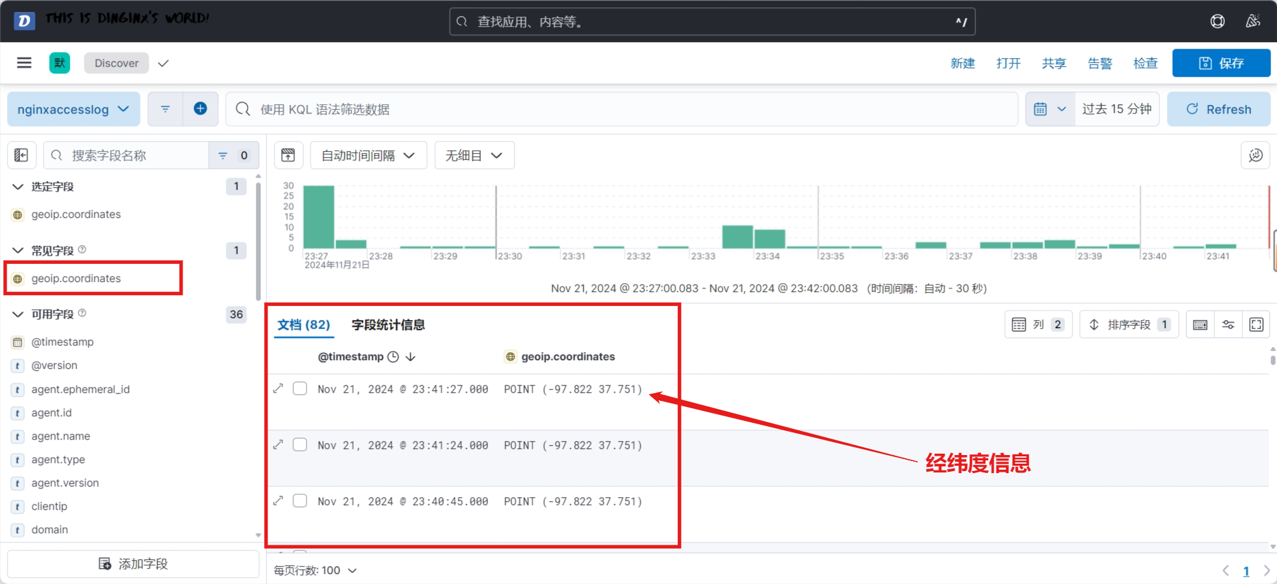Switch to Documents (82) tab

(304, 325)
